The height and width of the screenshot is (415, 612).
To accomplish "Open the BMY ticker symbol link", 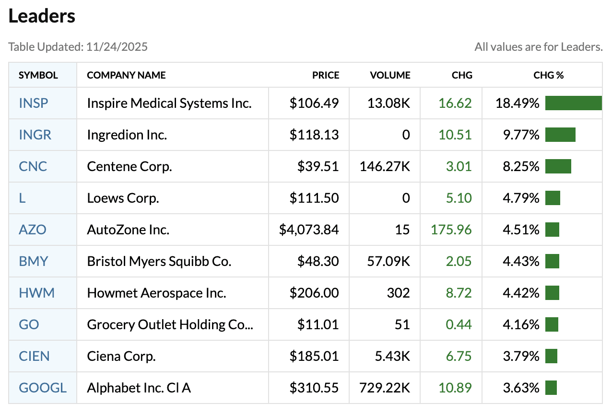I will click(33, 261).
